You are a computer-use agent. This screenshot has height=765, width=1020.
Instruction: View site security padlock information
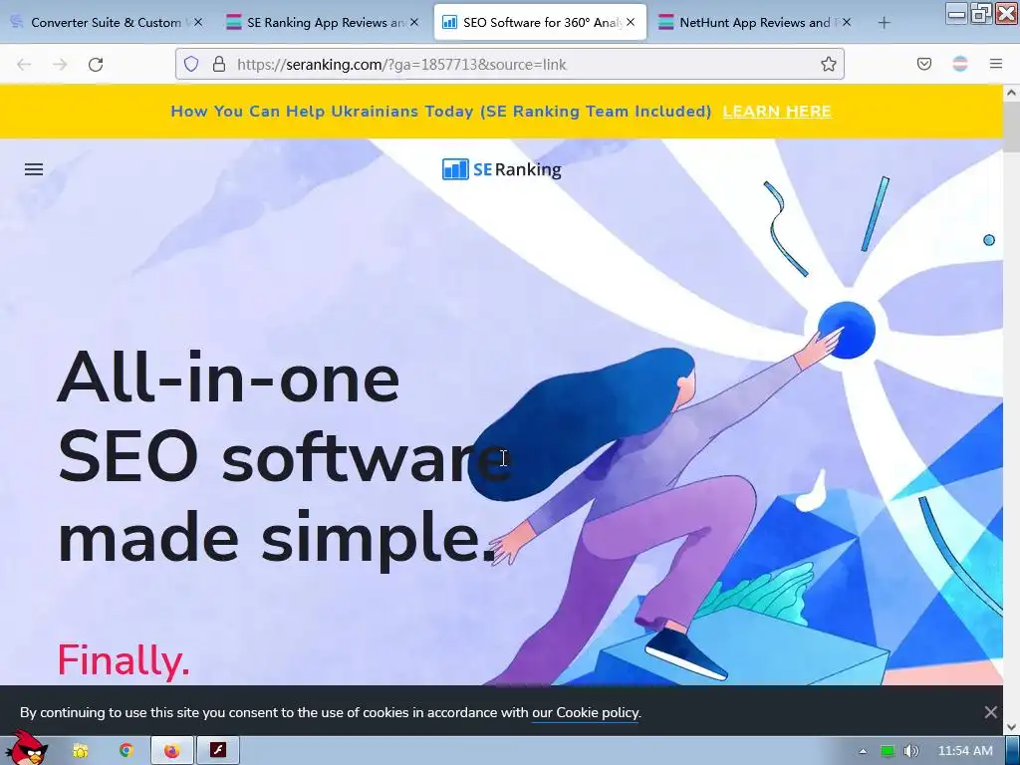(219, 64)
